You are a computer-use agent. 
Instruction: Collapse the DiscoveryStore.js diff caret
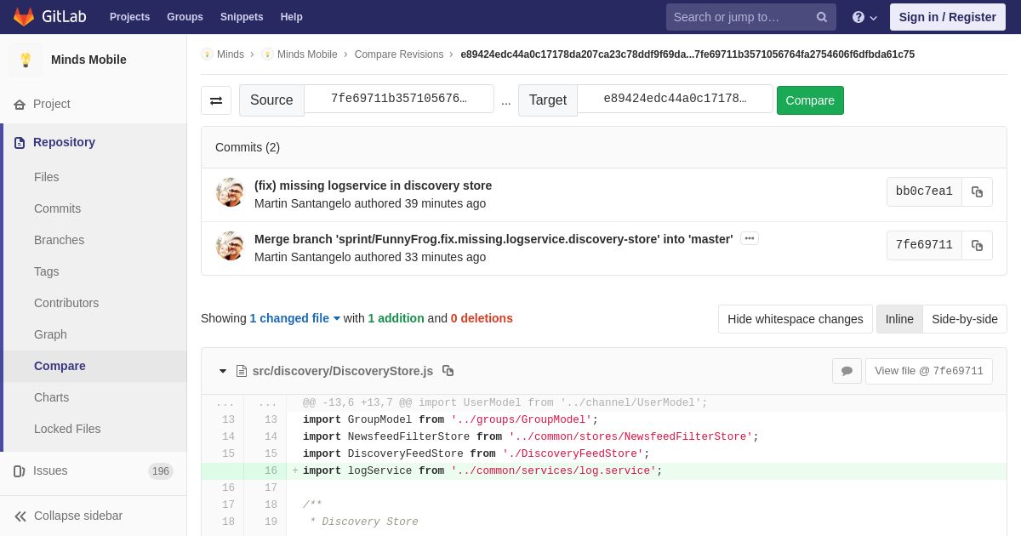click(x=223, y=371)
